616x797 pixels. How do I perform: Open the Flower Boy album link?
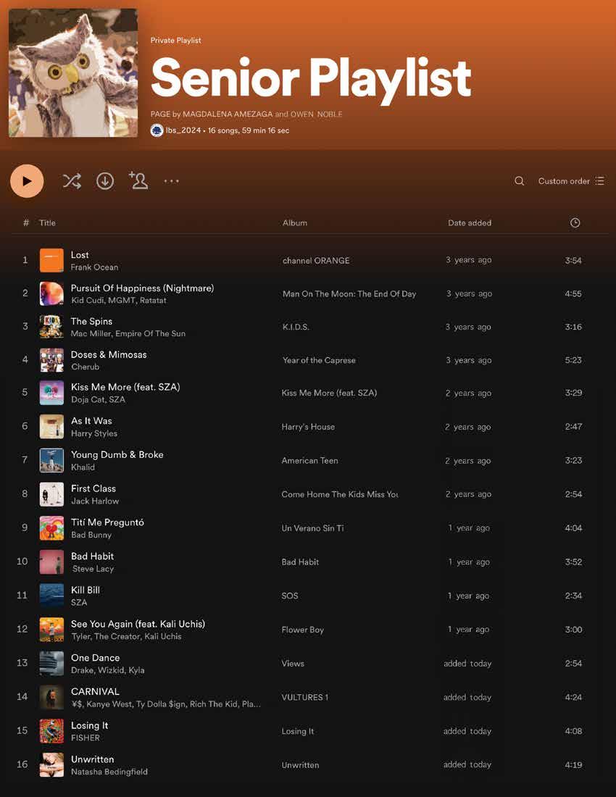[x=302, y=630]
